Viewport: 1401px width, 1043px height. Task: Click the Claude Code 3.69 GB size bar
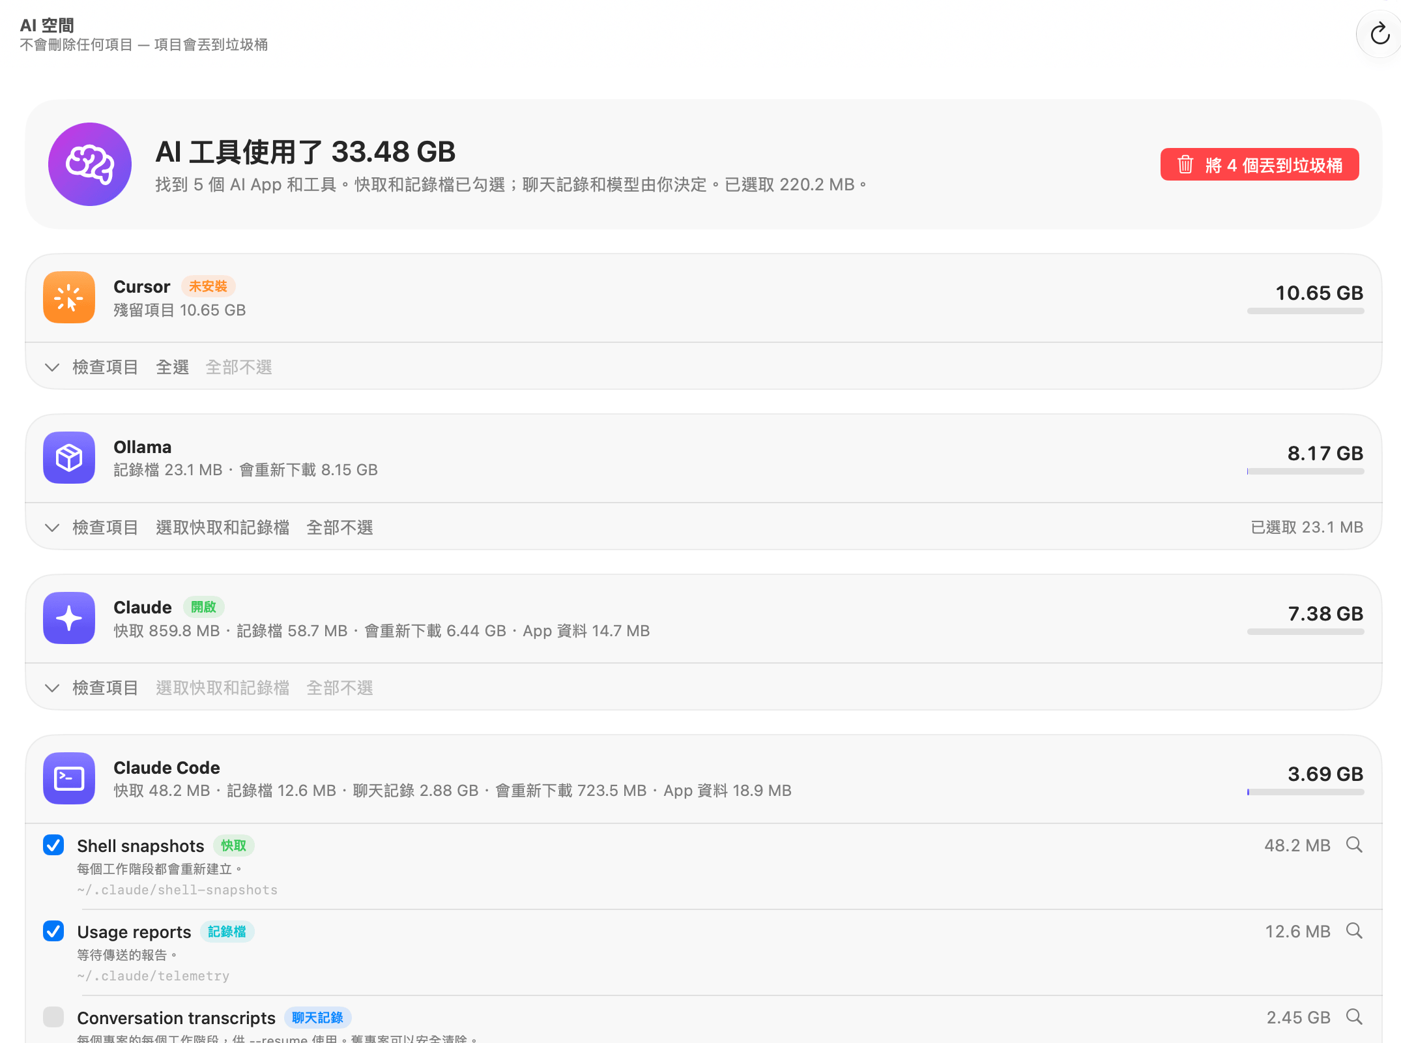coord(1305,792)
